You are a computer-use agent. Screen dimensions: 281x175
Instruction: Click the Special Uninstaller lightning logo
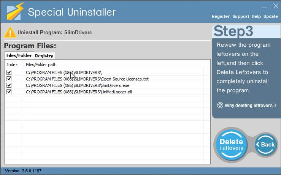pyautogui.click(x=15, y=11)
